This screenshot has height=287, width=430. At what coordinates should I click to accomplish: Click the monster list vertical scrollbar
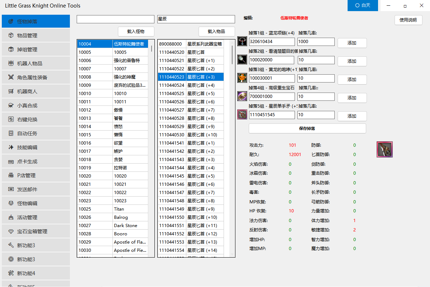(x=152, y=48)
